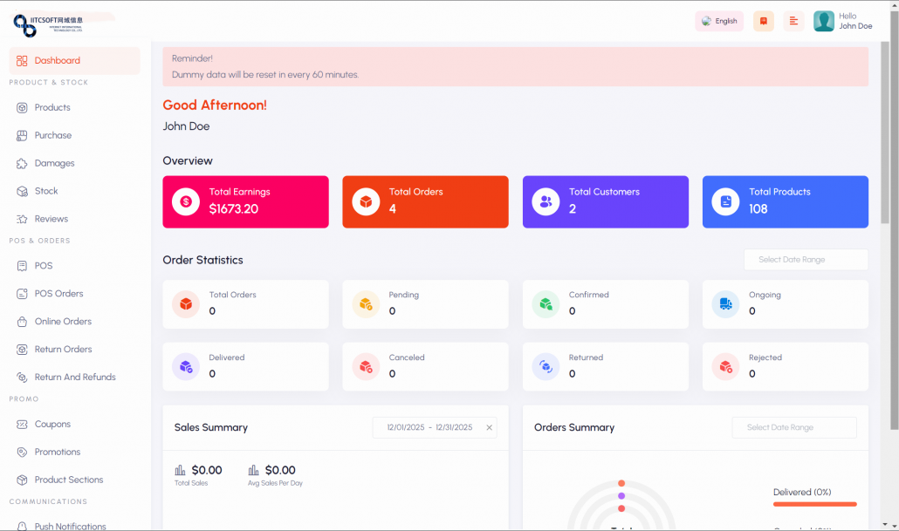Click the Total Customers people icon
Screen dimensions: 899x531
546,202
